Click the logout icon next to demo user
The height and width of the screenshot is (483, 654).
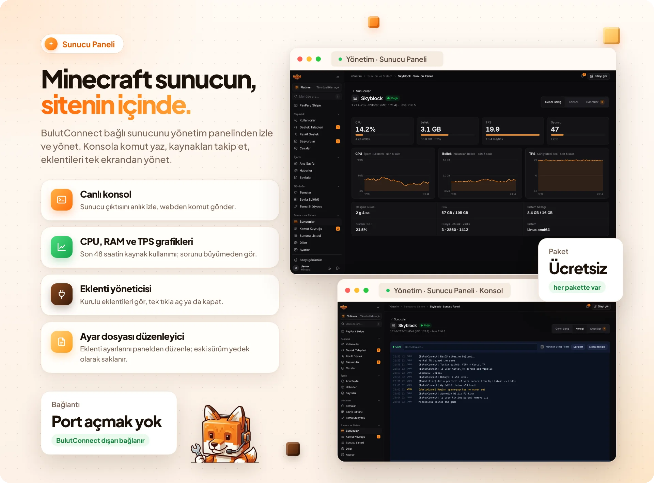pyautogui.click(x=338, y=268)
